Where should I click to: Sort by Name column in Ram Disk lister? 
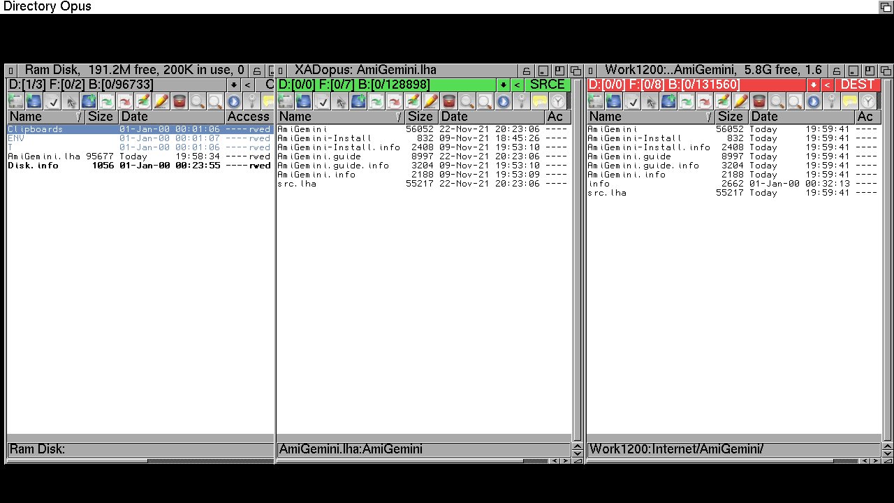click(46, 117)
